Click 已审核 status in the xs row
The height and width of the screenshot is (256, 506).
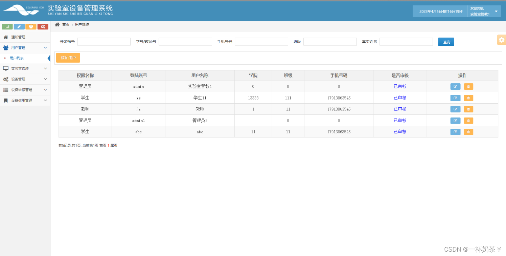coord(400,98)
